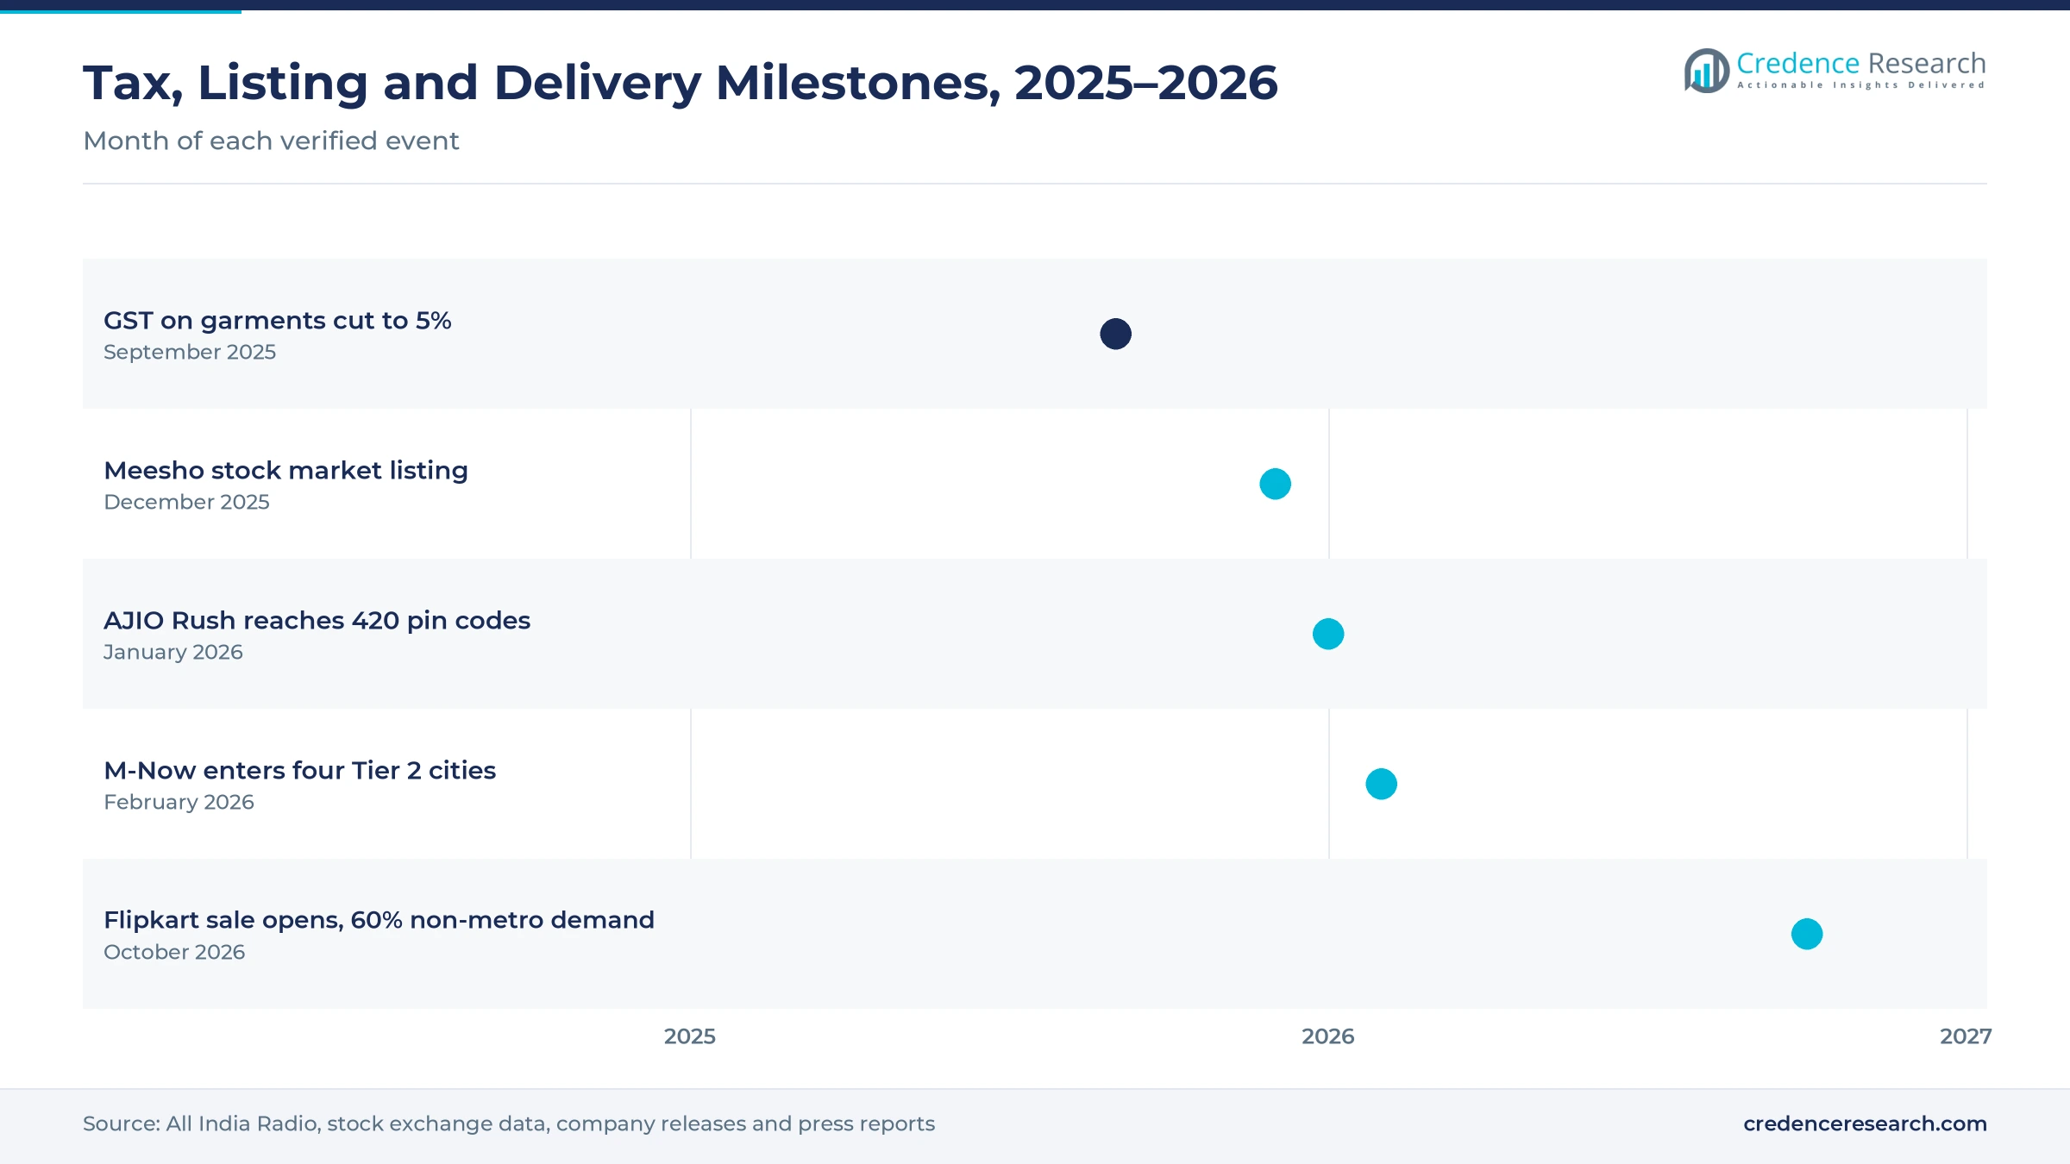The width and height of the screenshot is (2070, 1164).
Task: Select the GST September 2025 timeline dot
Action: pyautogui.click(x=1115, y=334)
